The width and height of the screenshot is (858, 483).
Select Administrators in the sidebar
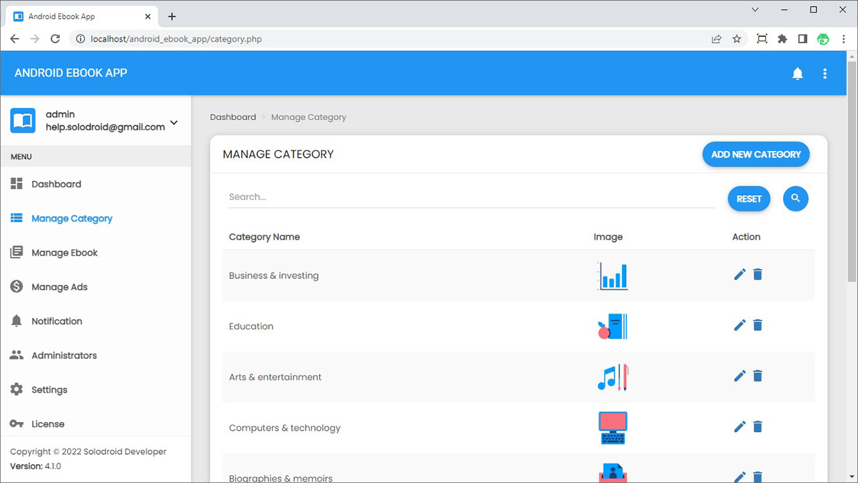(64, 356)
